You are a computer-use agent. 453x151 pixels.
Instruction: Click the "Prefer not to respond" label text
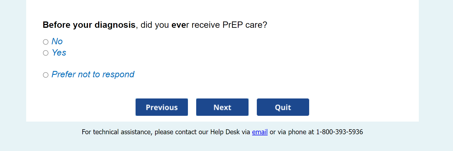pos(93,74)
